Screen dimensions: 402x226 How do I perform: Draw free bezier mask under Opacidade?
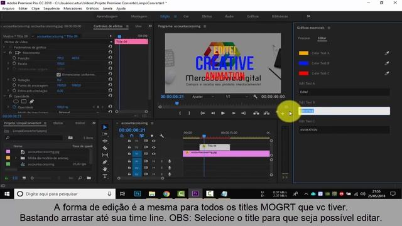tap(32, 102)
